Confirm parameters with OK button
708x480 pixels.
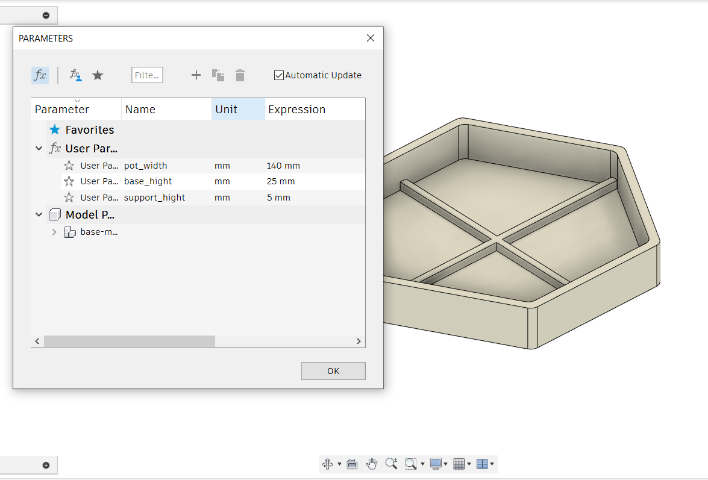333,370
